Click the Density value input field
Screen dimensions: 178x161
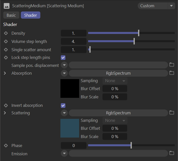[74, 33]
